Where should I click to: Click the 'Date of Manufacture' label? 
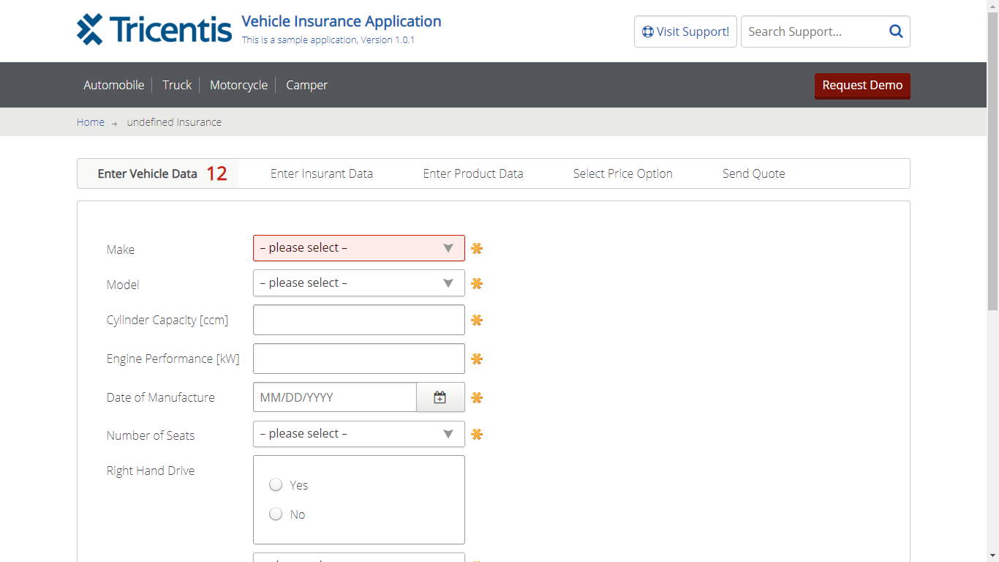tap(161, 397)
